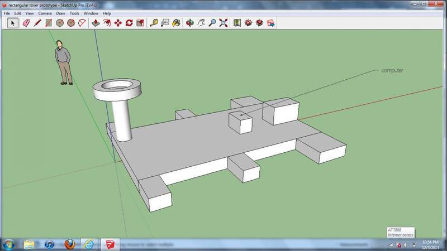447x251 pixels.
Task: Open the Draw menu
Action: (x=60, y=13)
